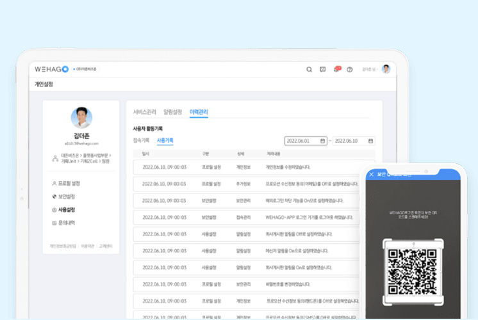
Task: Click the gear icon beside 사용설정
Action: pos(54,210)
